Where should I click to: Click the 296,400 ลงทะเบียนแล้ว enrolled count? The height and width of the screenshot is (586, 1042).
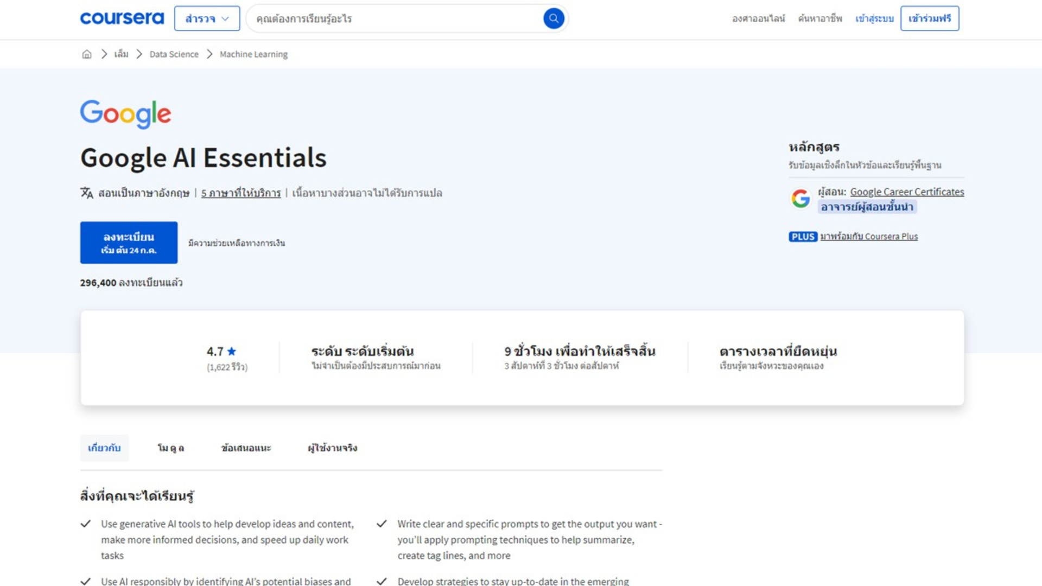tap(131, 283)
